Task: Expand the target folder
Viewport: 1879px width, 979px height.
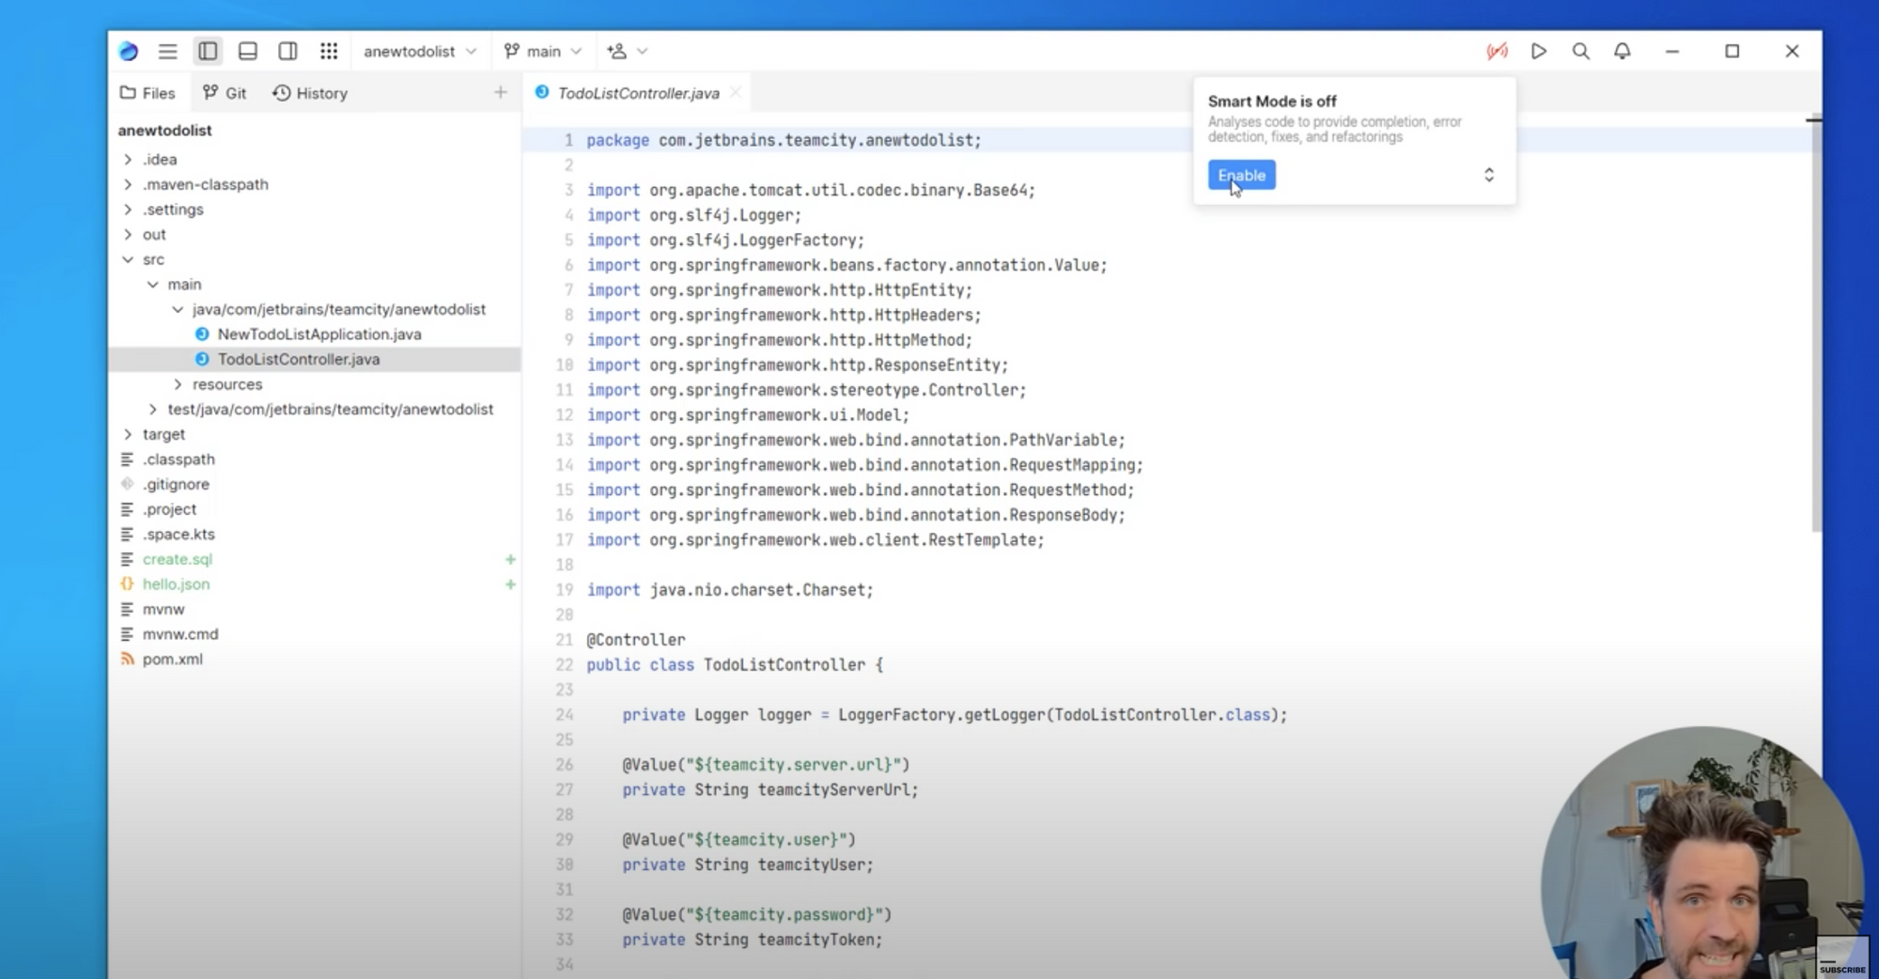Action: [128, 434]
